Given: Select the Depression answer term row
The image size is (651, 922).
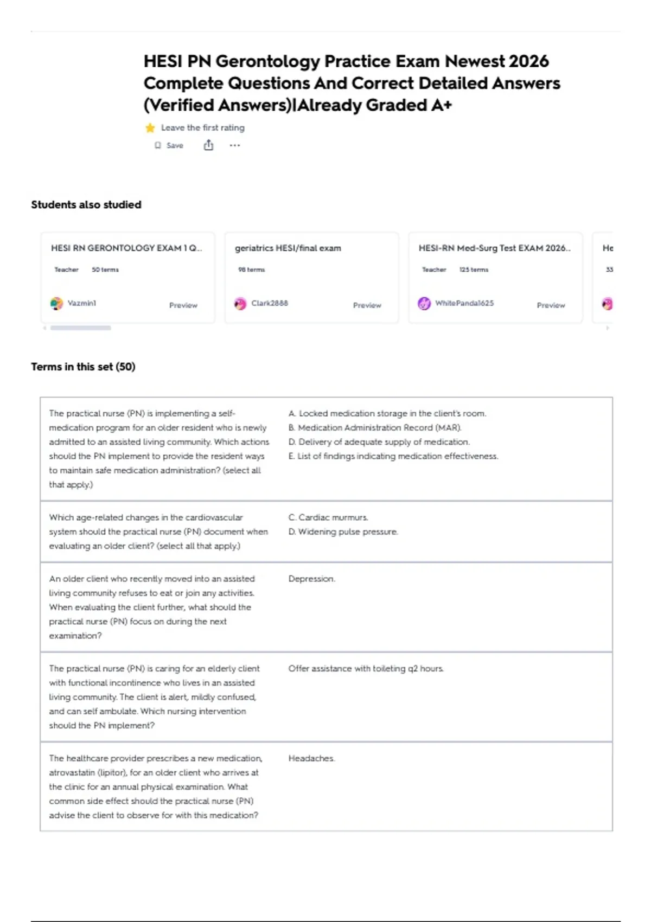Looking at the screenshot, I should (x=326, y=607).
